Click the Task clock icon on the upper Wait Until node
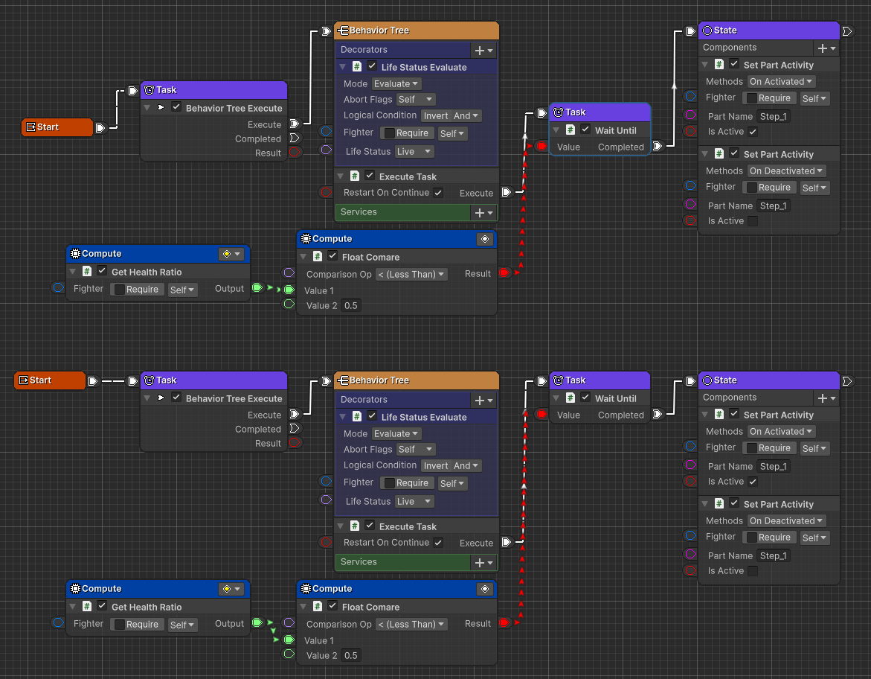This screenshot has width=871, height=679. pos(558,112)
